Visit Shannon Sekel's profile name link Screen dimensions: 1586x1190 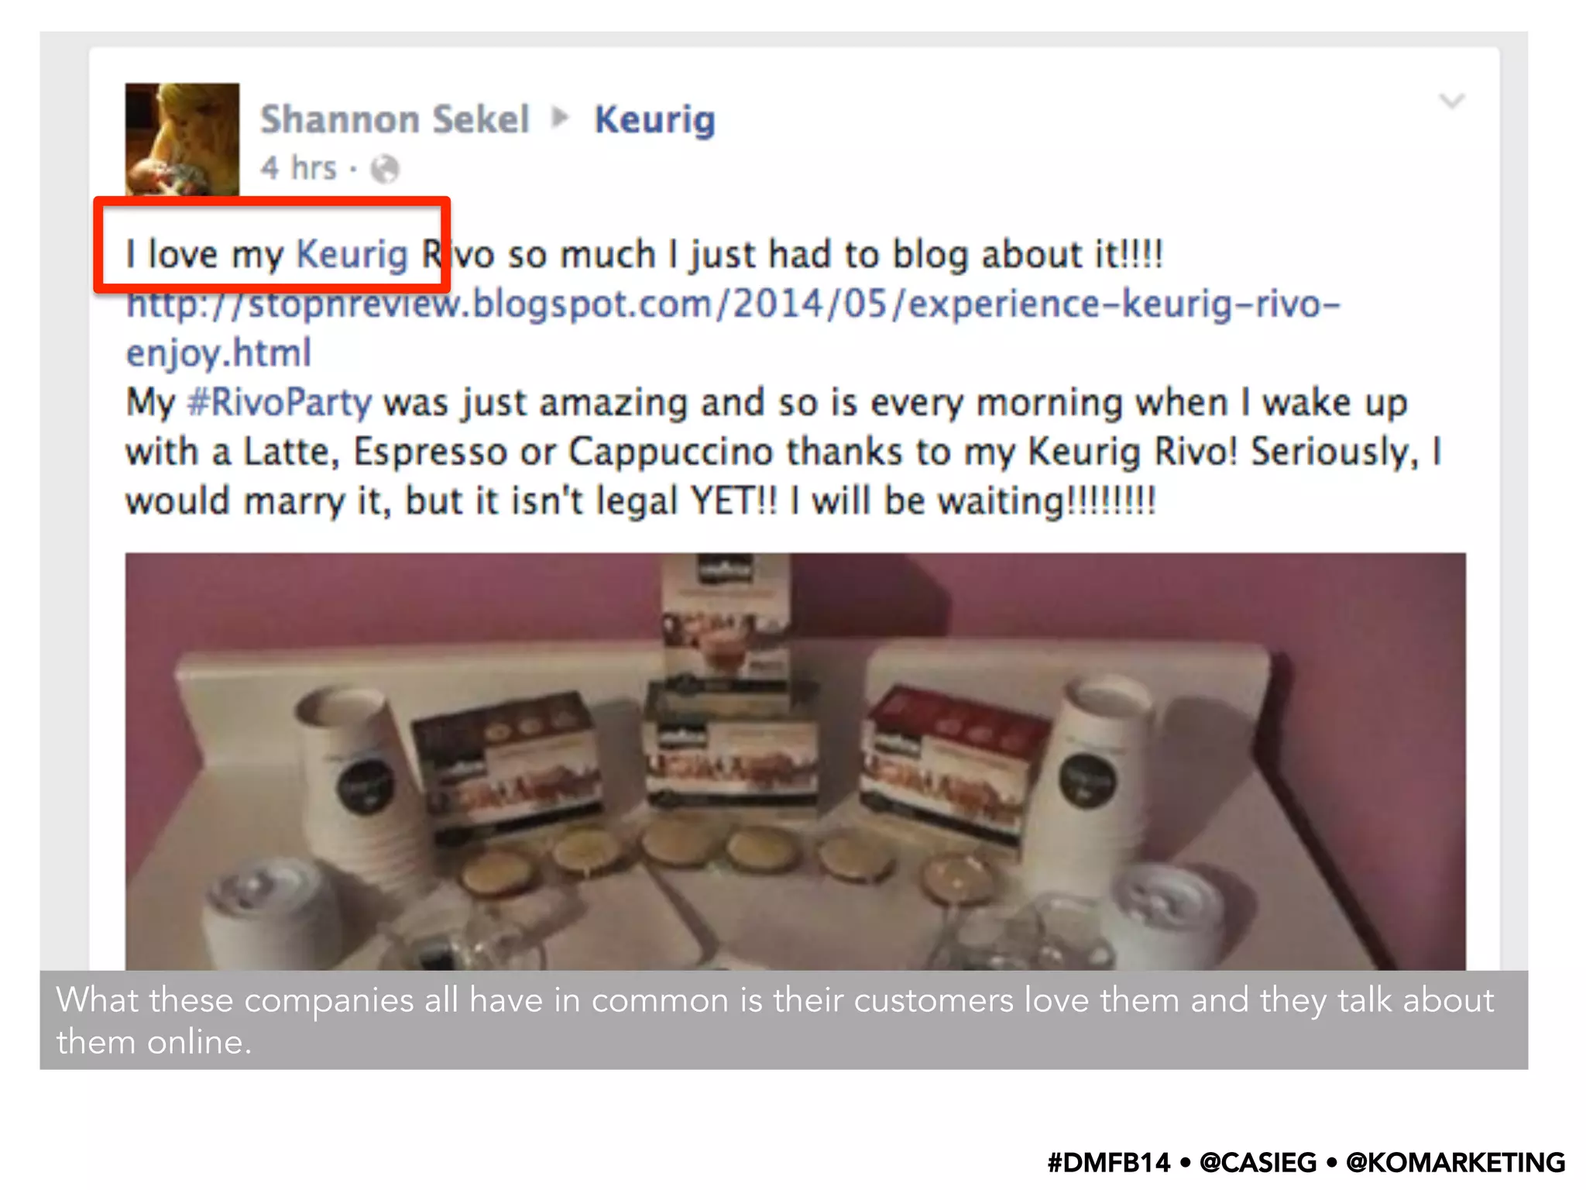[395, 119]
